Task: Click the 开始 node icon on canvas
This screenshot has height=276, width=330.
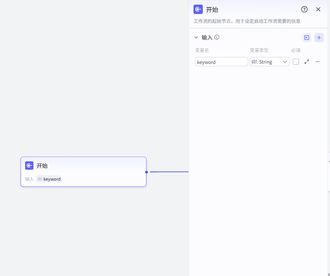Action: coord(29,166)
